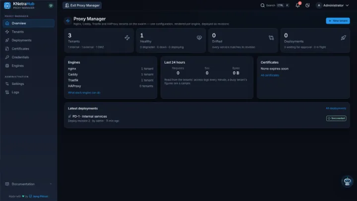Screen dimensions: 357x201
Task: Focus the Search field
Action: point(275,5)
